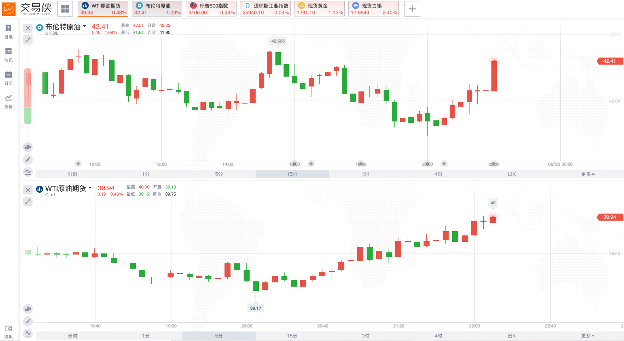Close the WTI原油期货 chart panel
Image resolution: width=624 pixels, height=341 pixels.
point(28,190)
